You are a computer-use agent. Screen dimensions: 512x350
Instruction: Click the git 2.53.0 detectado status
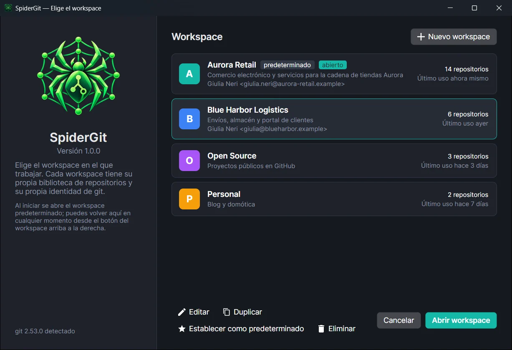click(45, 331)
